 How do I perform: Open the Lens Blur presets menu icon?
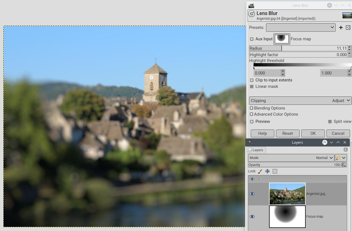tap(348, 28)
